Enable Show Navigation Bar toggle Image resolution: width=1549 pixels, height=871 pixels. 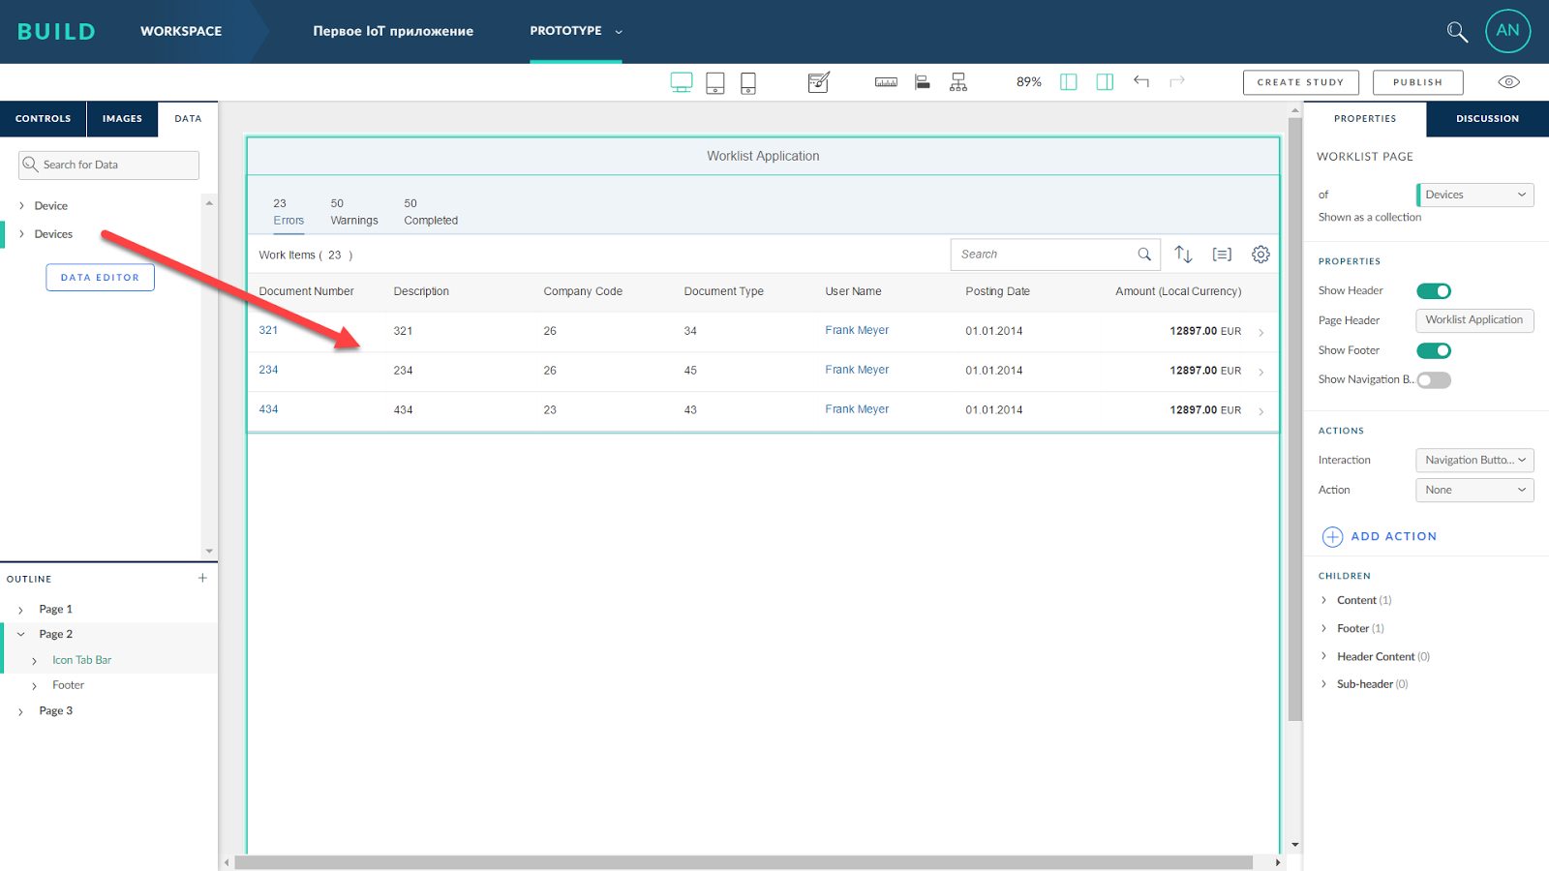(x=1434, y=379)
